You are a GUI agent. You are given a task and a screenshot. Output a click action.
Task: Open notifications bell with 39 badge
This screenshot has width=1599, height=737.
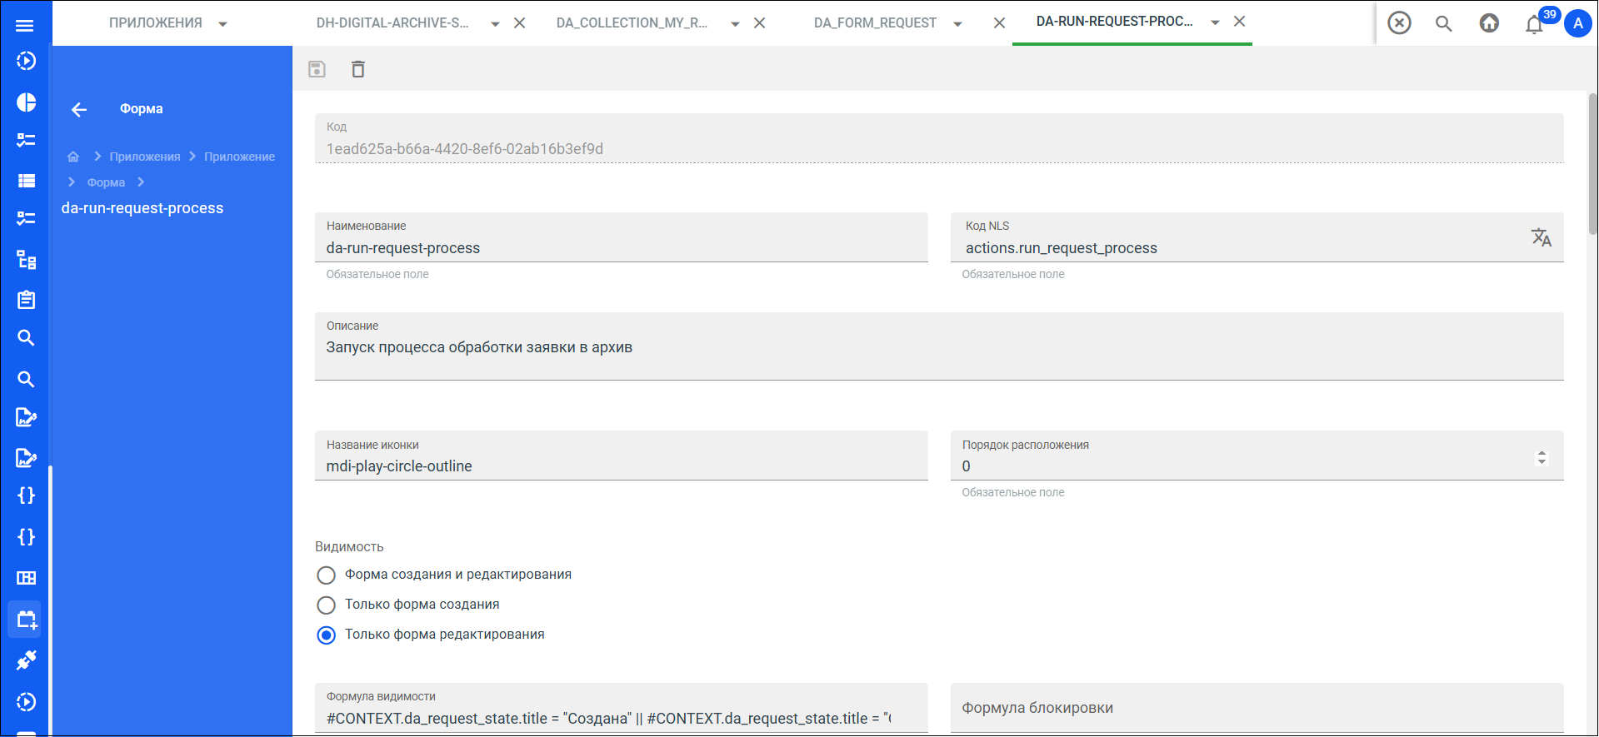(x=1534, y=23)
